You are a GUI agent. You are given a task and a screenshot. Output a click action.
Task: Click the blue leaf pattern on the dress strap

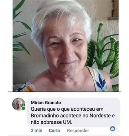101,82
